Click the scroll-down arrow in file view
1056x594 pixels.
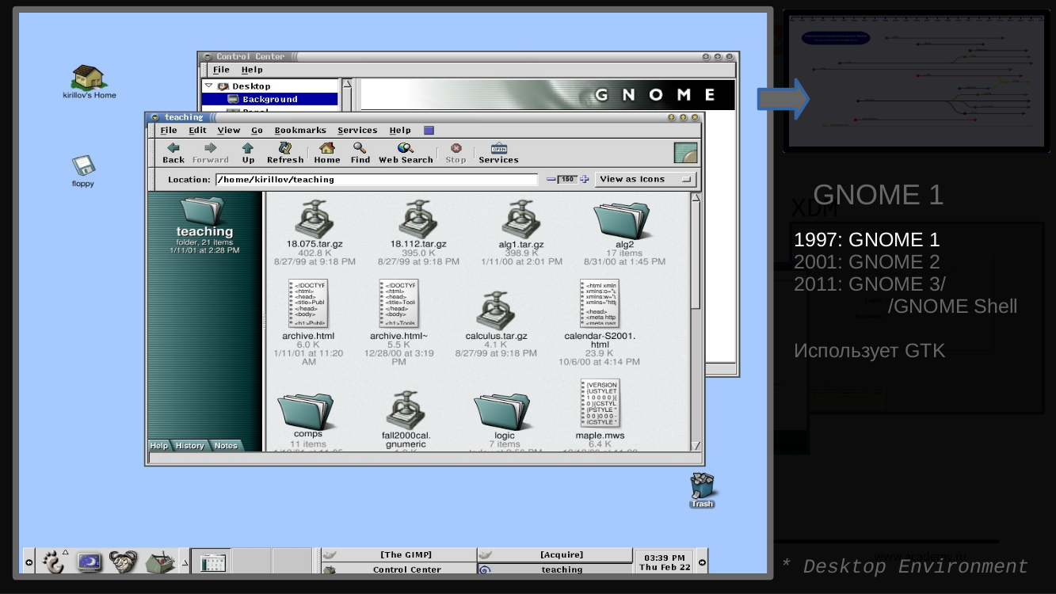[x=696, y=446]
